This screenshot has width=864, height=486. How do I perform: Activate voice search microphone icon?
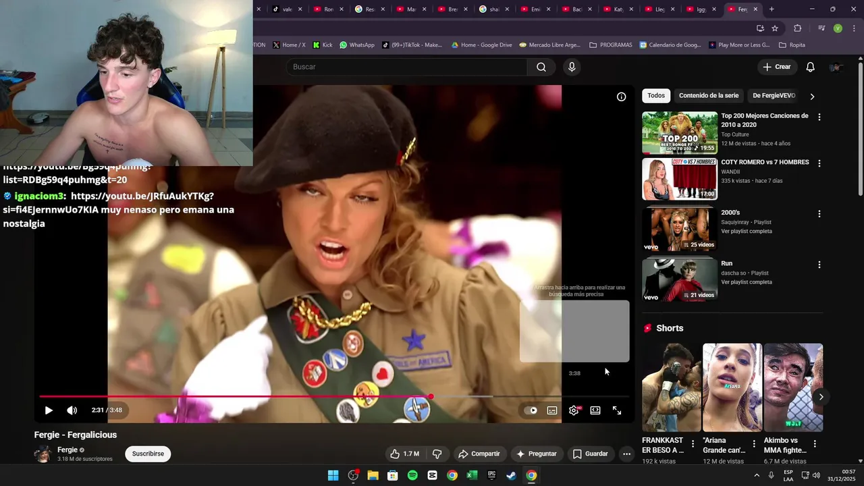[572, 67]
